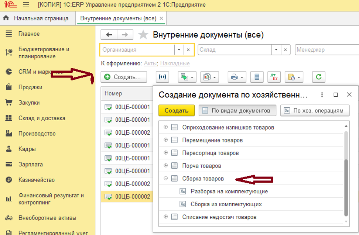Screen dimensions: 359x235
Task: Maximize the Создание документа dialog
Action: click(336, 95)
